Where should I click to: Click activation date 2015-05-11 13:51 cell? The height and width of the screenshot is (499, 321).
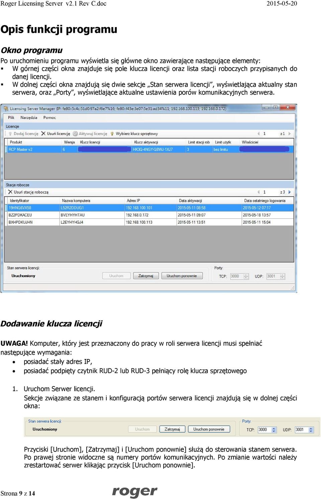(x=209, y=222)
